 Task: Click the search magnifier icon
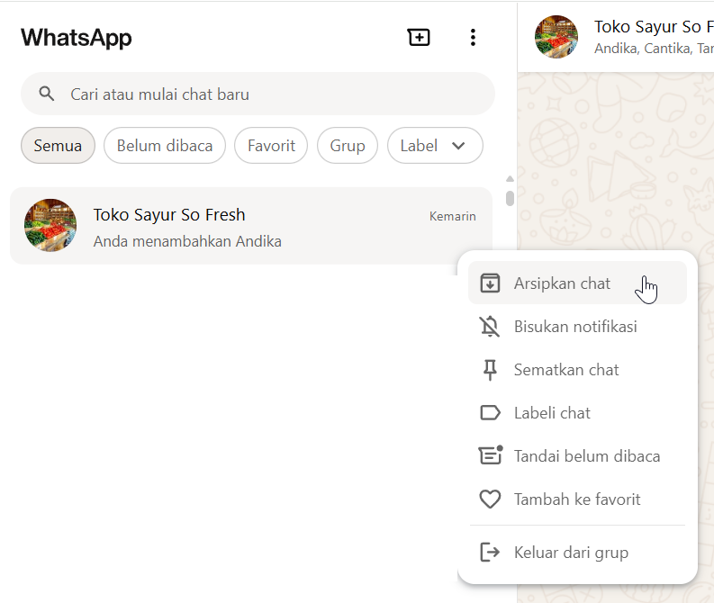[x=47, y=94]
